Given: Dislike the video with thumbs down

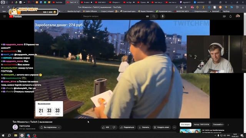Looking at the screenshot, I should point(114,127).
